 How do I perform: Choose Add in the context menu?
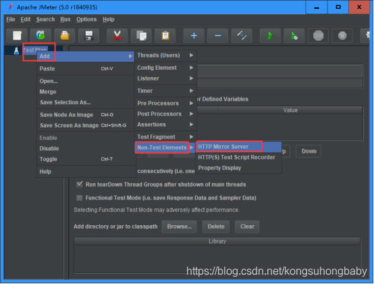pyautogui.click(x=86, y=56)
